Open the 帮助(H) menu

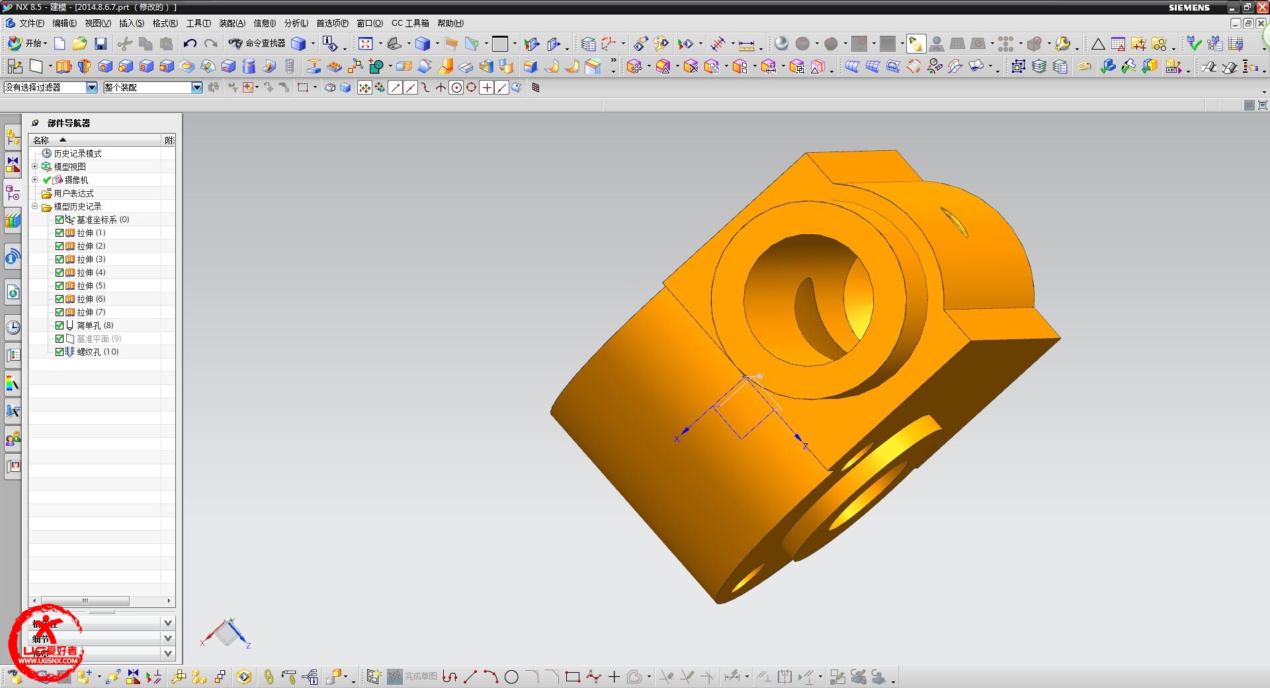pos(450,23)
